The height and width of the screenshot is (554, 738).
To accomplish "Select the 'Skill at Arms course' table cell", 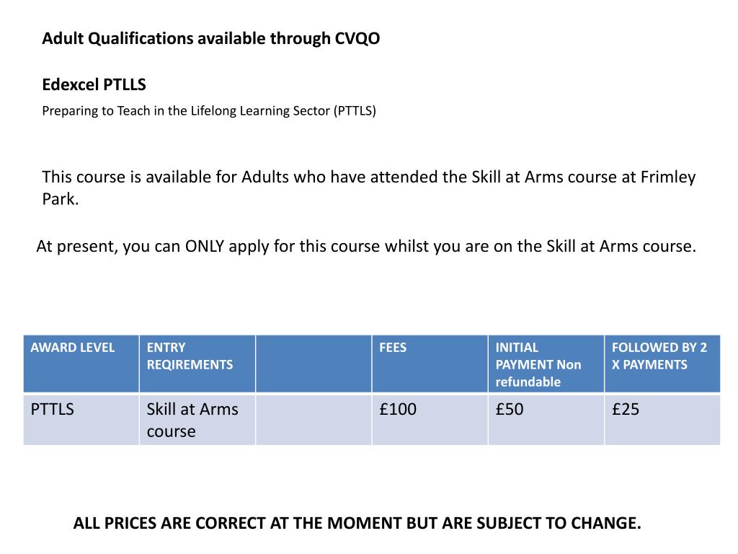I will pyautogui.click(x=197, y=420).
